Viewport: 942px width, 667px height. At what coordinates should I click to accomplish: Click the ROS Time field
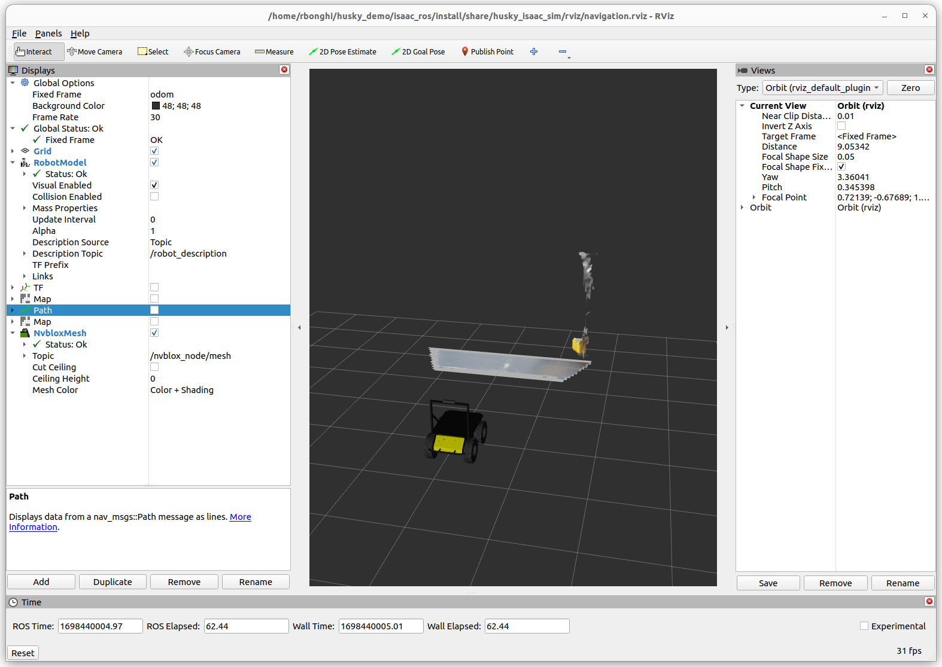pos(101,626)
